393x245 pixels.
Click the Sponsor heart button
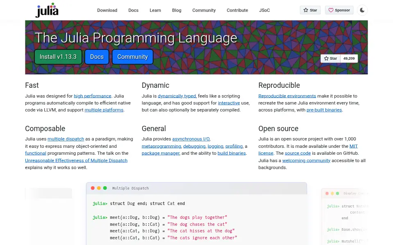click(x=339, y=10)
